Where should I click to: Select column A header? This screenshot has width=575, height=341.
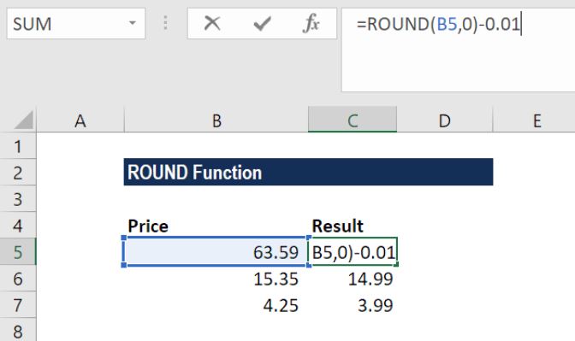(x=80, y=121)
